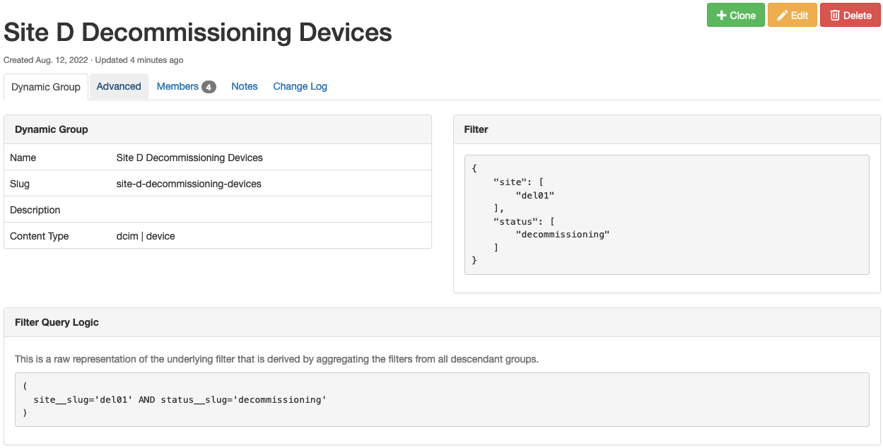
Task: Click the Filter Query Logic panel heading
Action: pyautogui.click(x=57, y=322)
